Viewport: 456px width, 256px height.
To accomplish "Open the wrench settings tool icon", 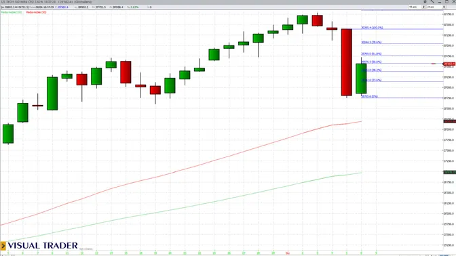I will tap(432, 1).
